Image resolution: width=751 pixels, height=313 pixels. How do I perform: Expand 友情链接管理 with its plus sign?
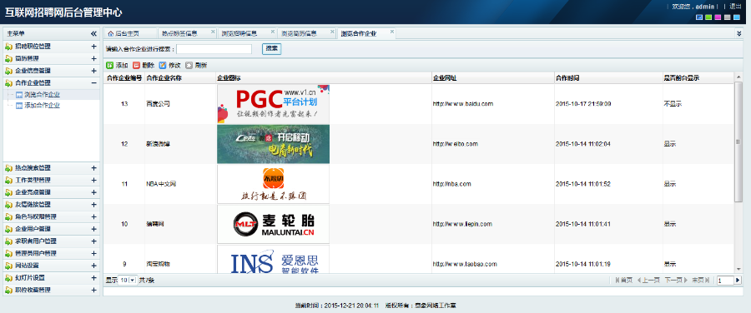(x=93, y=205)
